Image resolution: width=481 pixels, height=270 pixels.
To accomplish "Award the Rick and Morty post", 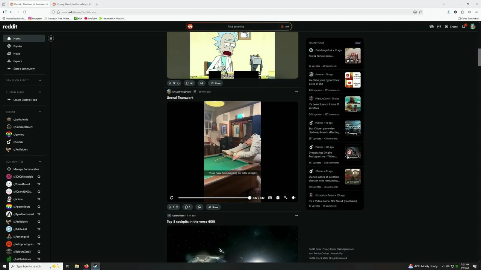I will (x=201, y=83).
